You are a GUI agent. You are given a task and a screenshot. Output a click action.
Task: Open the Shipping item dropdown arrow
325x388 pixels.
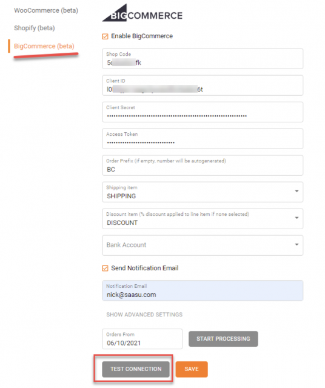(x=297, y=192)
